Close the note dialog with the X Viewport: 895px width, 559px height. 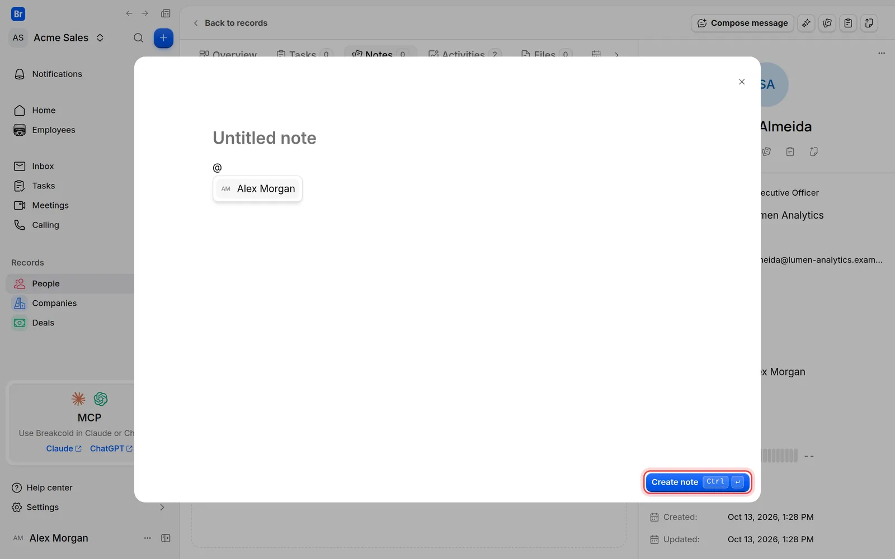point(742,82)
